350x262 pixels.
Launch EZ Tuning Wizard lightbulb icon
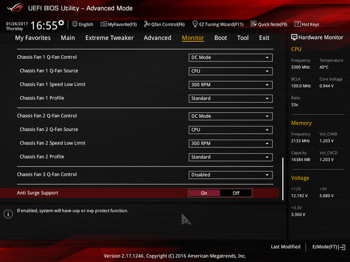pyautogui.click(x=195, y=24)
